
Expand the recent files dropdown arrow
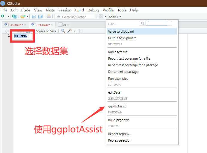(28, 17)
